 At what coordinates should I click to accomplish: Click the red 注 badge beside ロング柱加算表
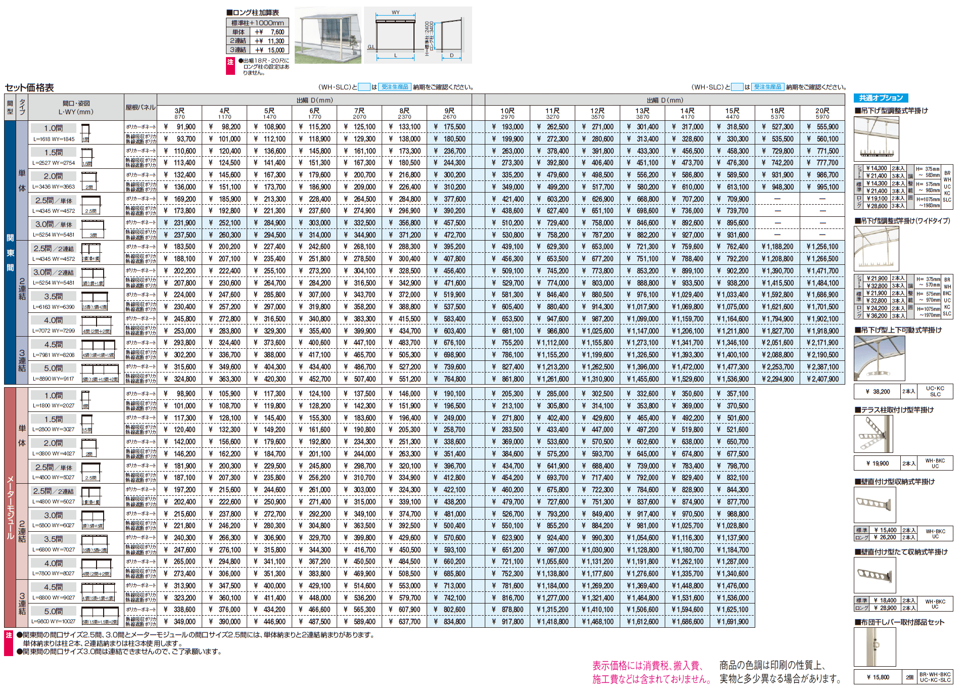230,66
